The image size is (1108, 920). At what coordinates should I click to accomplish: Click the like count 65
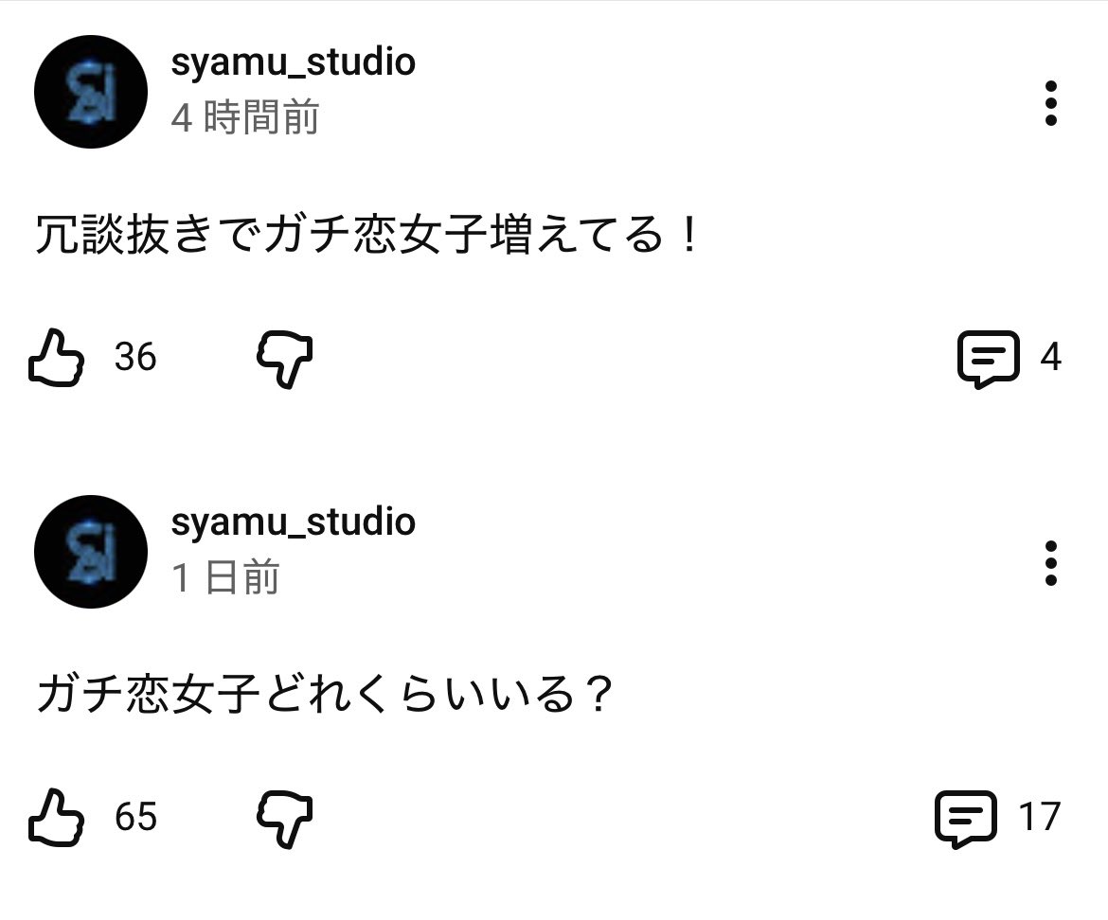tap(135, 818)
